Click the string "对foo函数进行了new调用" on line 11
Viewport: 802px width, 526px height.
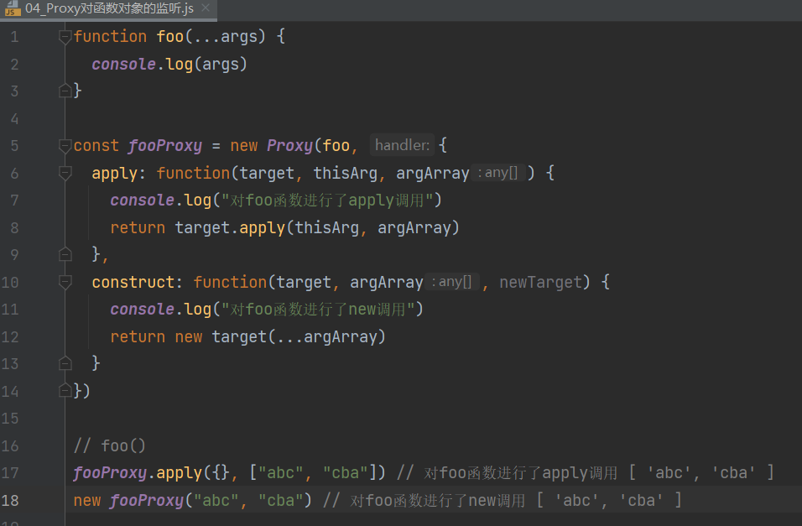click(318, 309)
